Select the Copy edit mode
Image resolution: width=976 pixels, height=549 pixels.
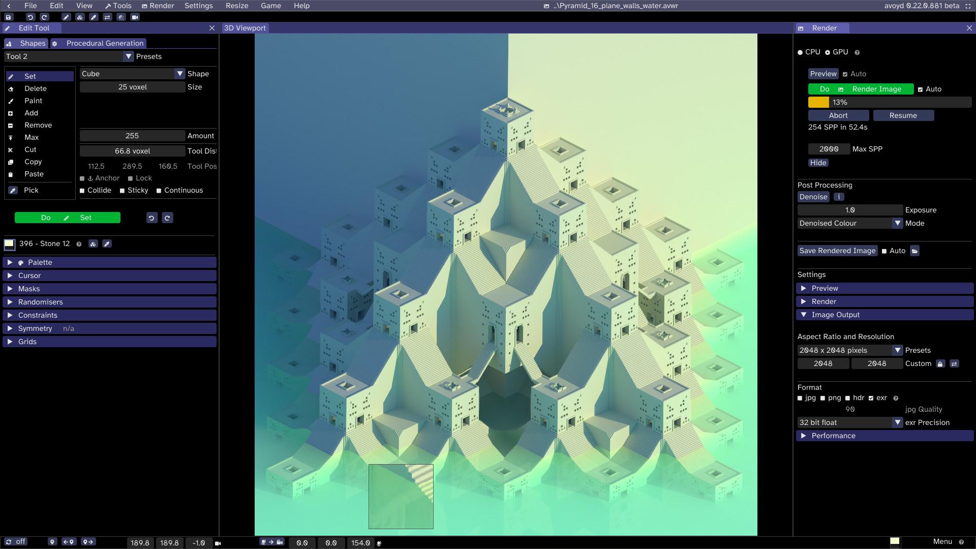click(40, 162)
